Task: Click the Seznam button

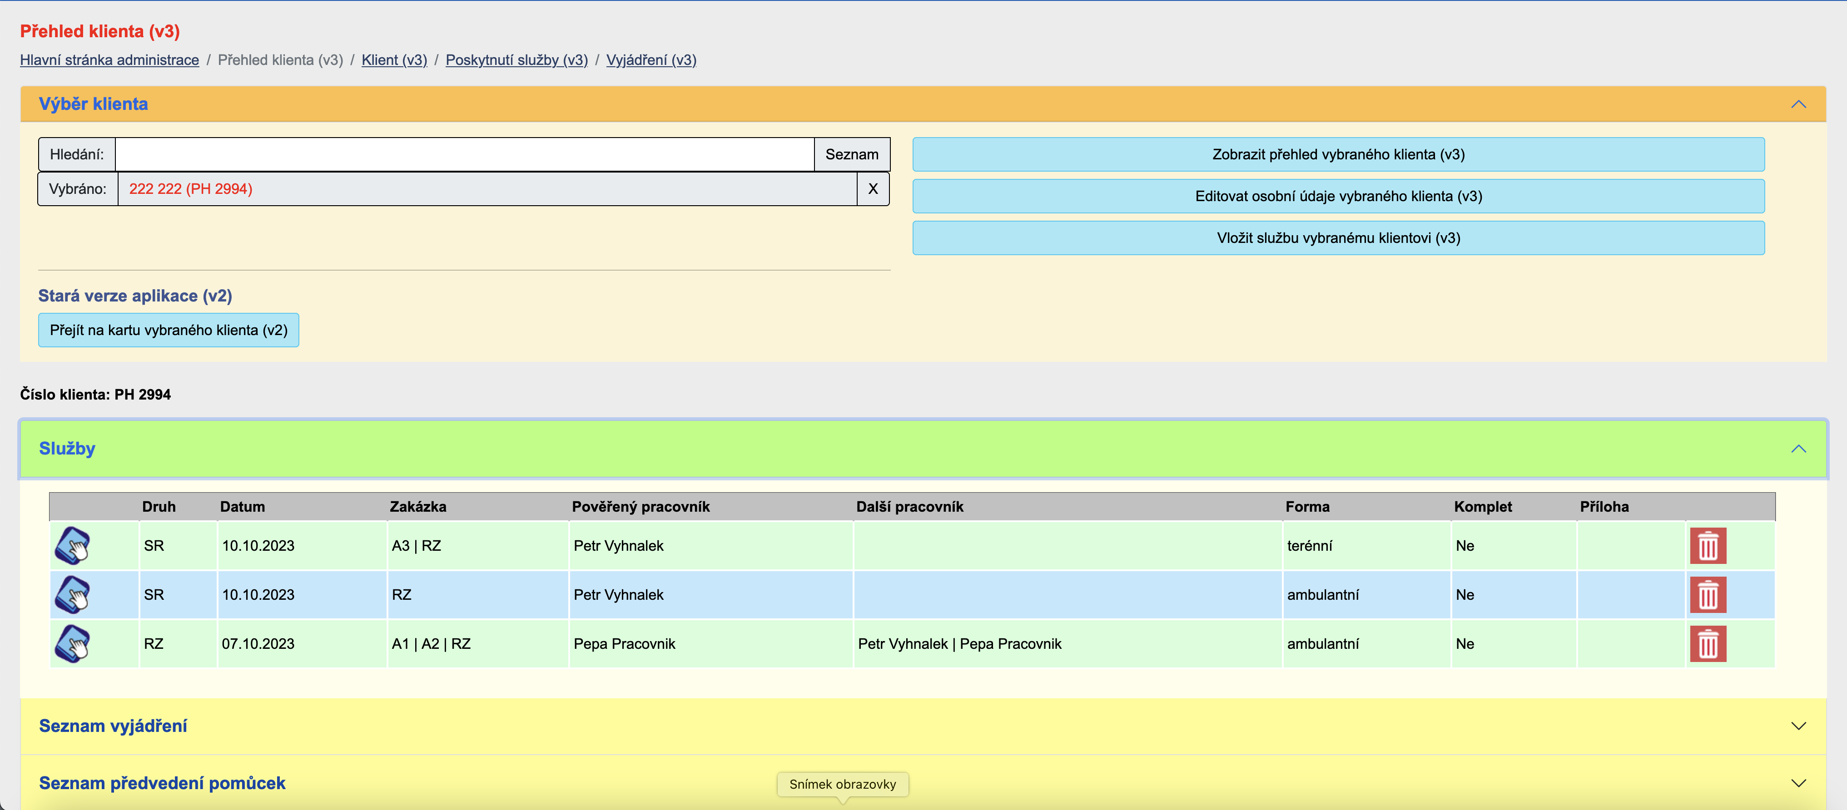Action: (x=851, y=155)
